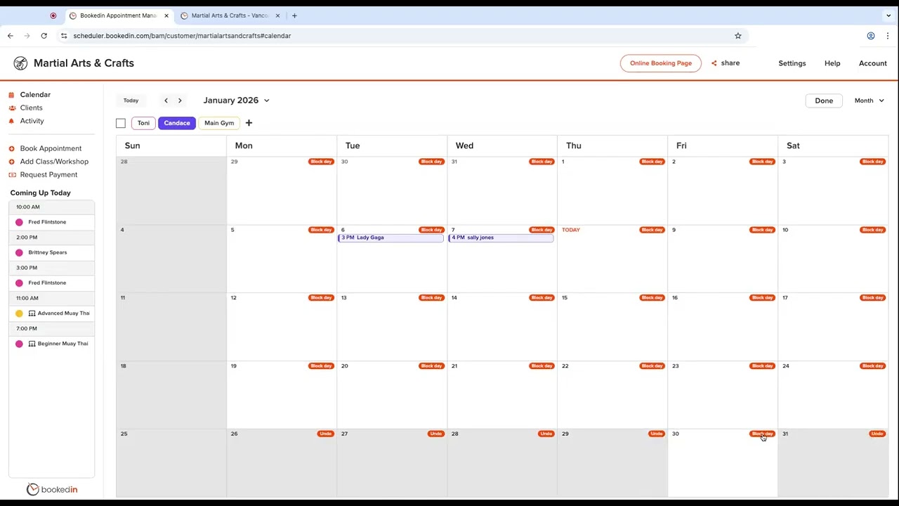Click Book Appointment plus icon
Viewport: 899px width, 506px height.
pos(11,149)
